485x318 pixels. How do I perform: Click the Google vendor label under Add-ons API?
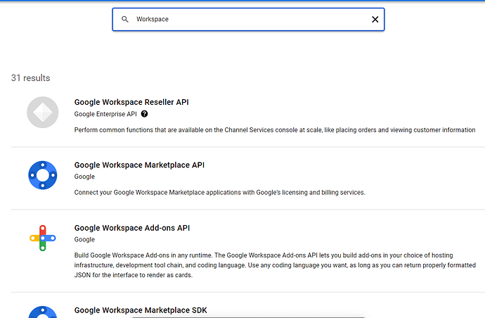(x=84, y=240)
